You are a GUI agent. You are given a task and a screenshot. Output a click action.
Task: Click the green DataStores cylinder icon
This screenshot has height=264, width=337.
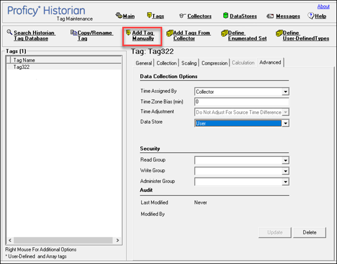[226, 15]
